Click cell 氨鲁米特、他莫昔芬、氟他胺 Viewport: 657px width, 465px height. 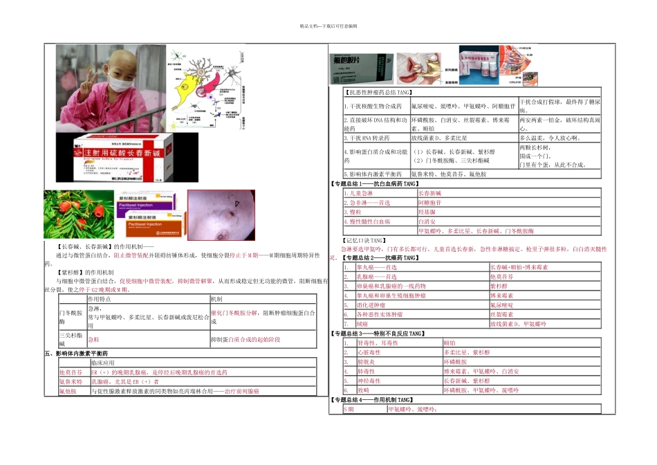click(449, 174)
